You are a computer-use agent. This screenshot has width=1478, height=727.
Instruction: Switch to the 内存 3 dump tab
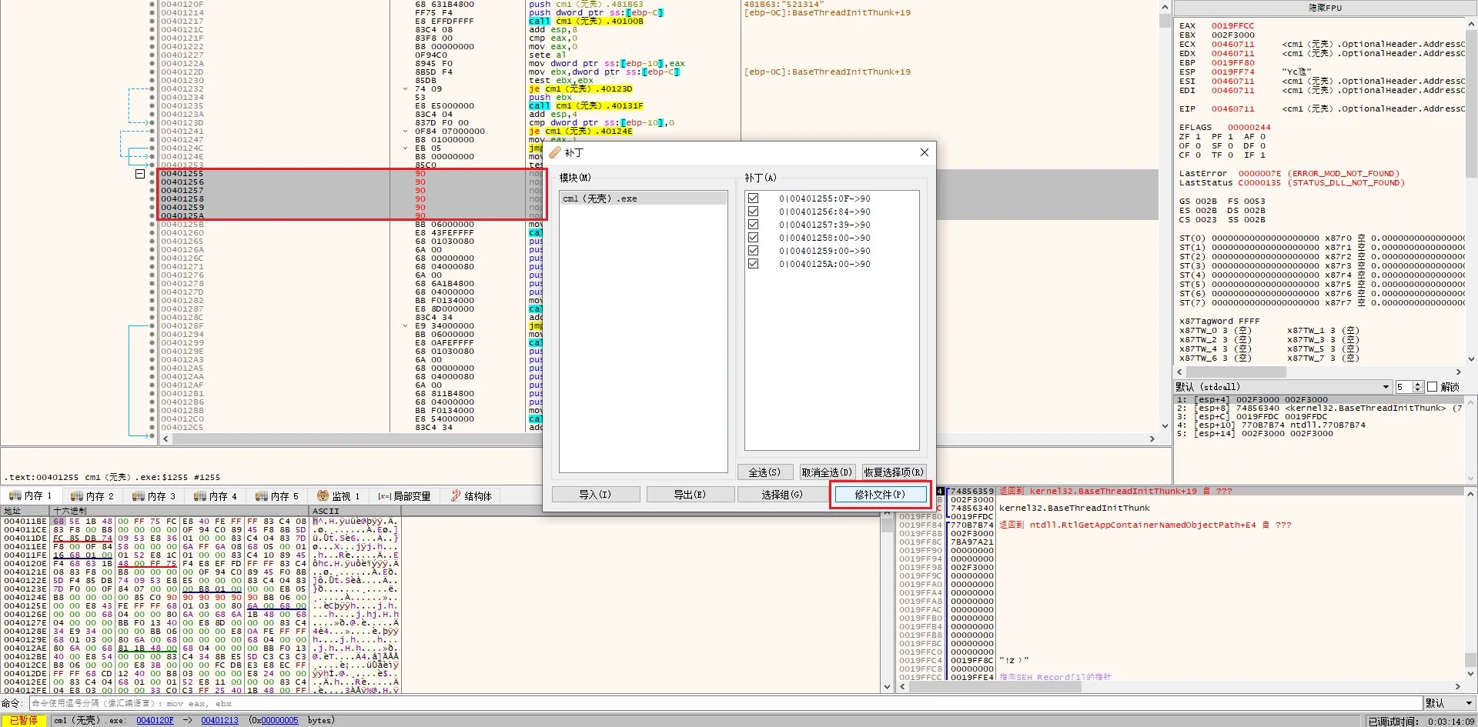tap(153, 496)
